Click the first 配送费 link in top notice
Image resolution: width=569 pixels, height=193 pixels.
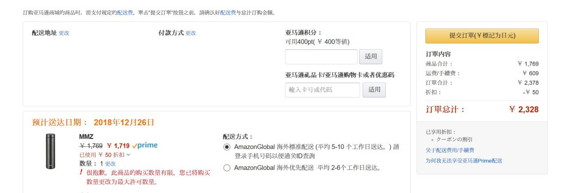(x=125, y=12)
